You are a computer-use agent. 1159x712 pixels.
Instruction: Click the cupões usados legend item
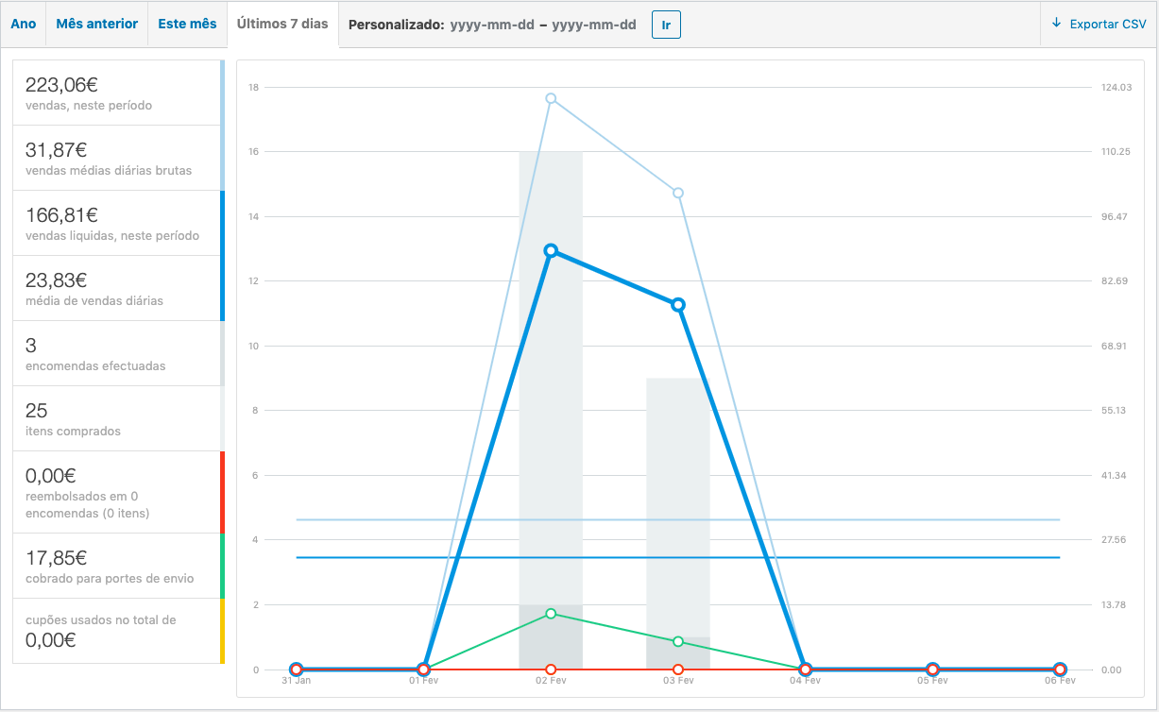tap(118, 631)
